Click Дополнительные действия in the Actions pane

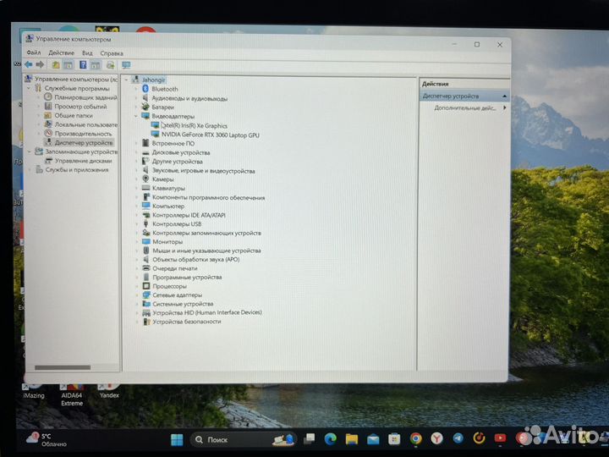click(x=464, y=108)
